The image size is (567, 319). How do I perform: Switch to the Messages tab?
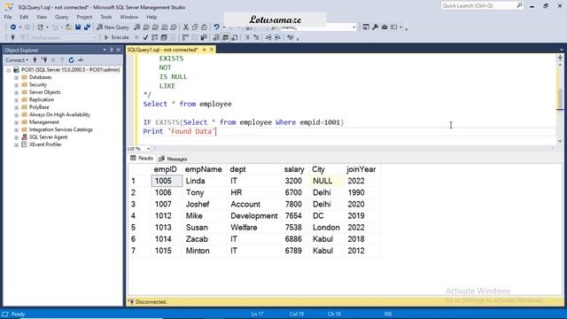(x=174, y=159)
